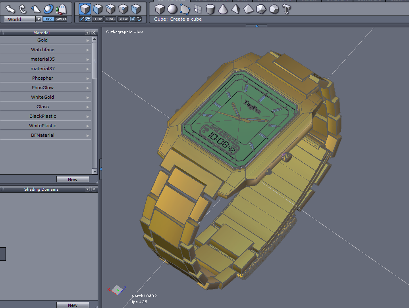Click New in the Material panel
The height and width of the screenshot is (308, 409).
pos(73,180)
